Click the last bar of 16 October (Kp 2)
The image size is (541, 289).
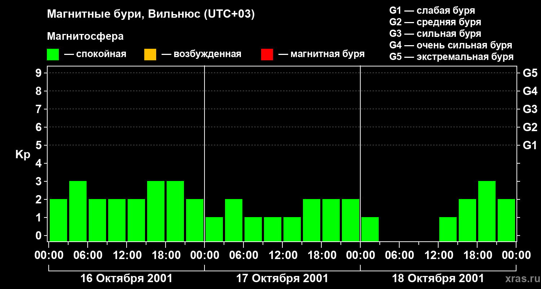[195, 220]
